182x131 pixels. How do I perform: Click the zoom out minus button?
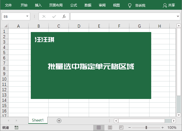(x=130, y=128)
